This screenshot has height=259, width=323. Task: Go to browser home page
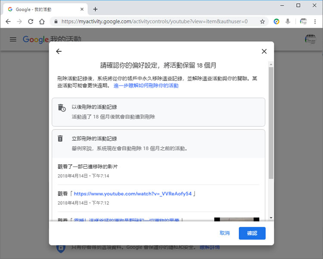pos(42,22)
